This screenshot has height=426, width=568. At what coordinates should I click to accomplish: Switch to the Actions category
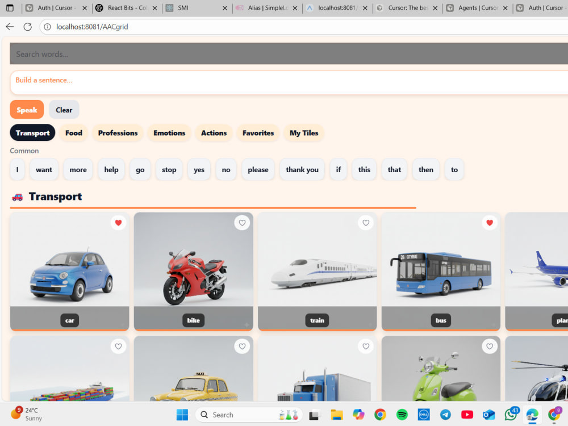point(214,133)
